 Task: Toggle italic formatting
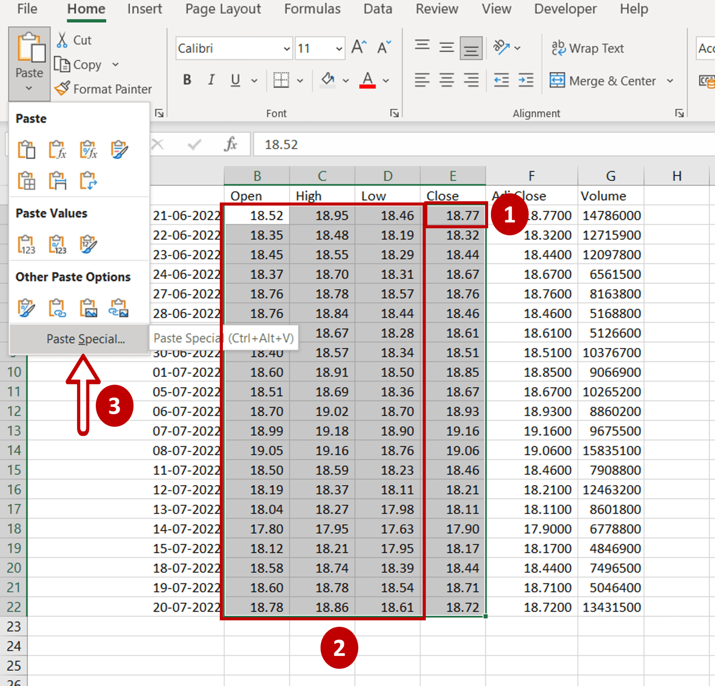tap(211, 80)
